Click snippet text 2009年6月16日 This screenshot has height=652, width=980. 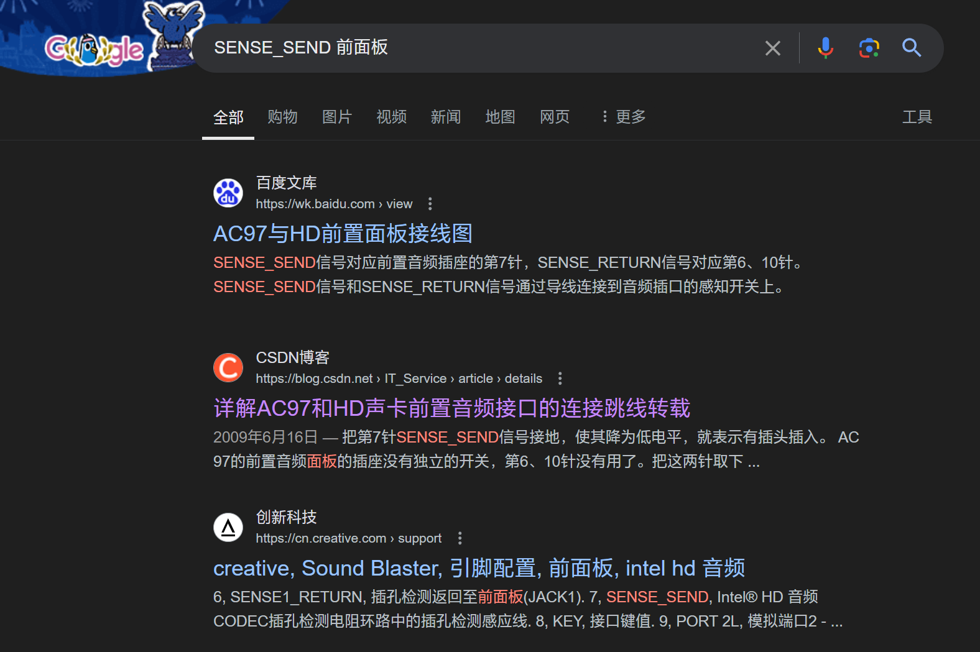[266, 438]
